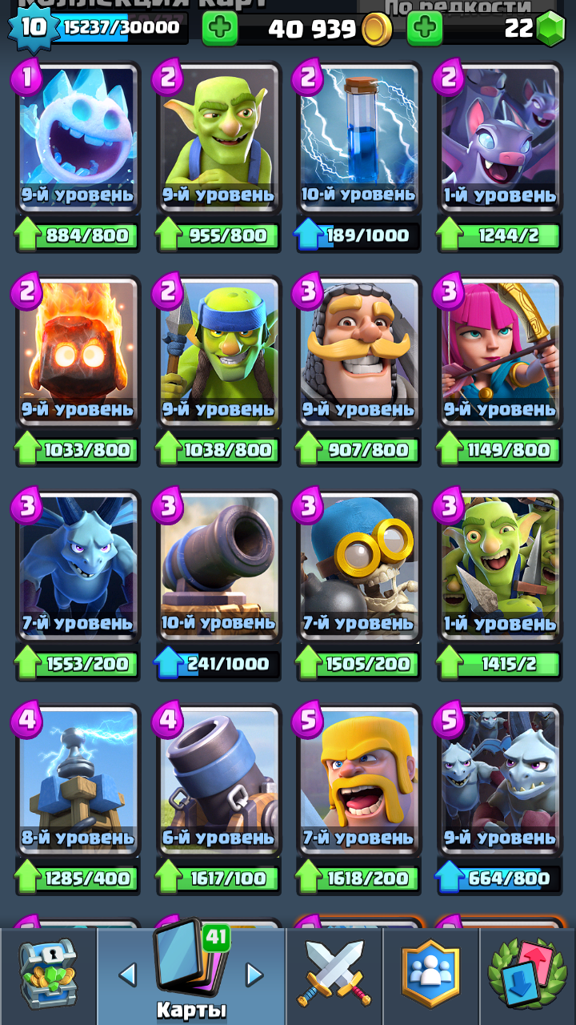Click the left arrow beside Карты

pos(126,975)
